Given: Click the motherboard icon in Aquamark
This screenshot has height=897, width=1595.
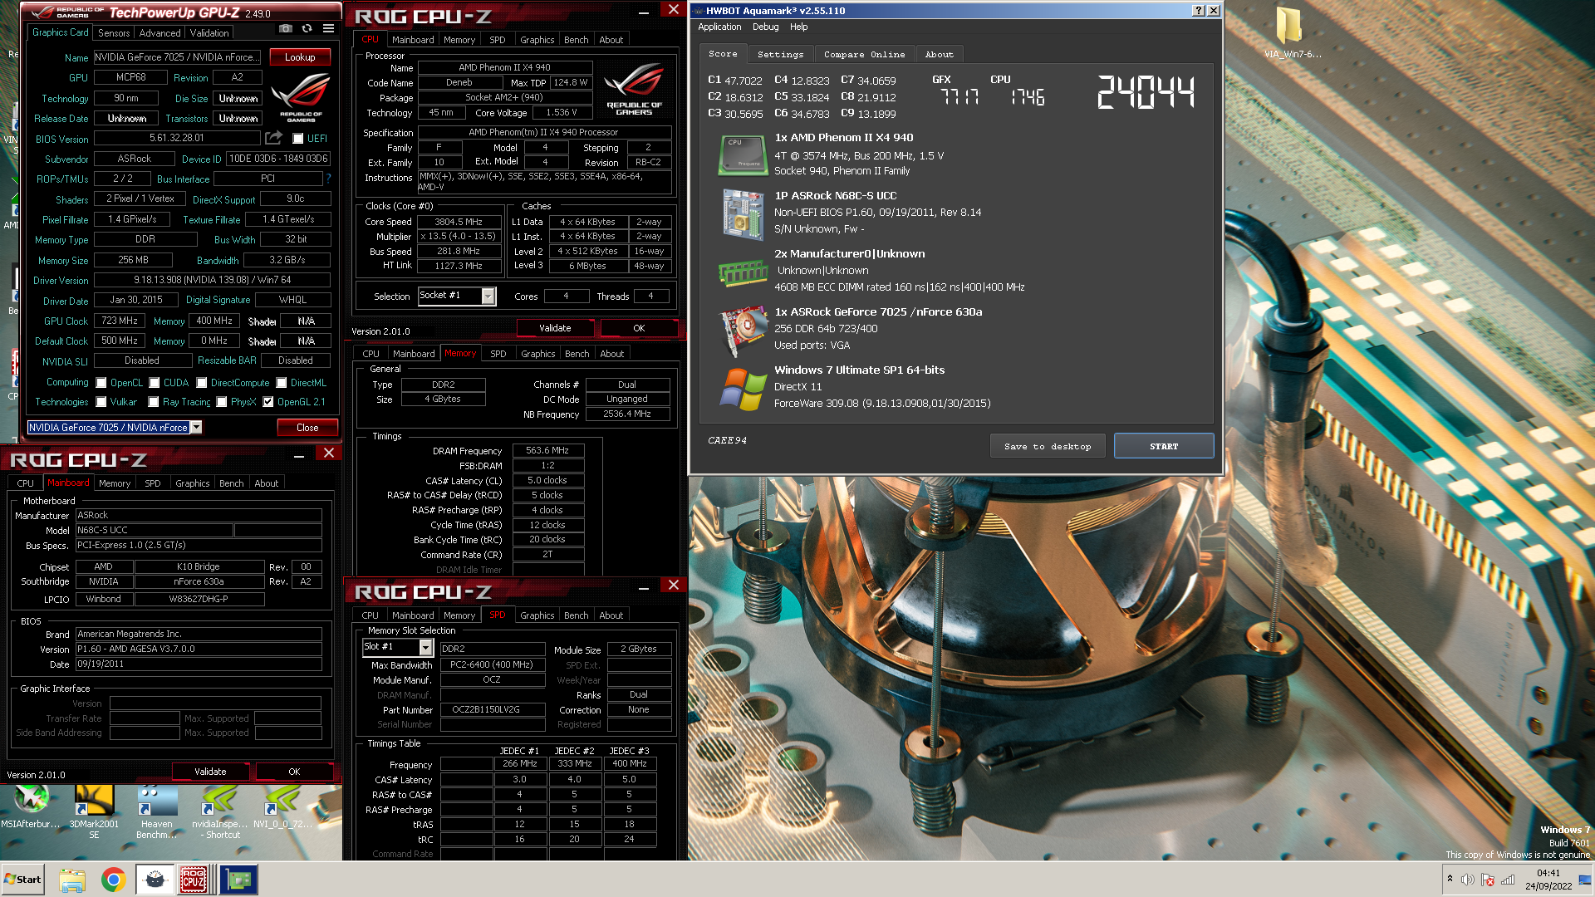Looking at the screenshot, I should (743, 213).
